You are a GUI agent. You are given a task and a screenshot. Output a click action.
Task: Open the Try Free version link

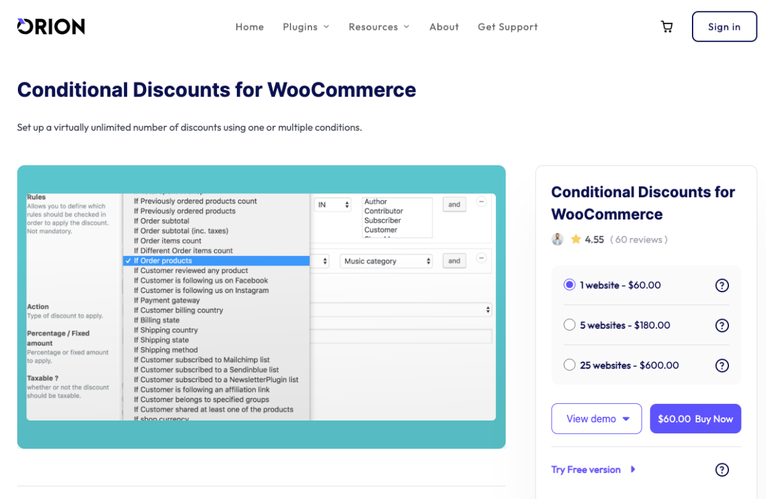click(x=594, y=470)
